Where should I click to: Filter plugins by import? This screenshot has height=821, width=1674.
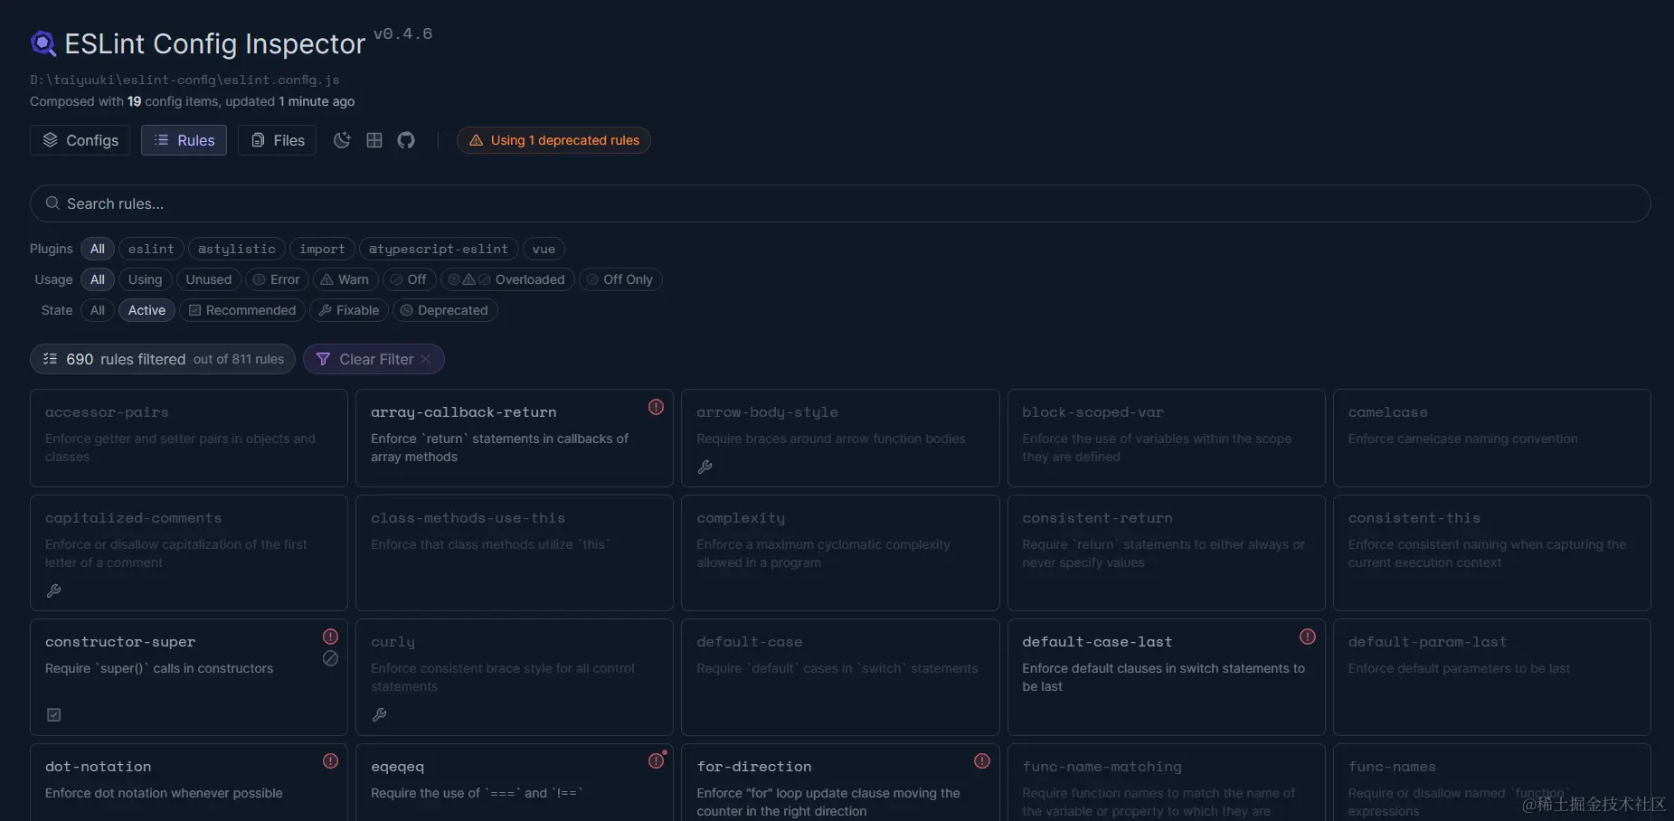pyautogui.click(x=322, y=249)
